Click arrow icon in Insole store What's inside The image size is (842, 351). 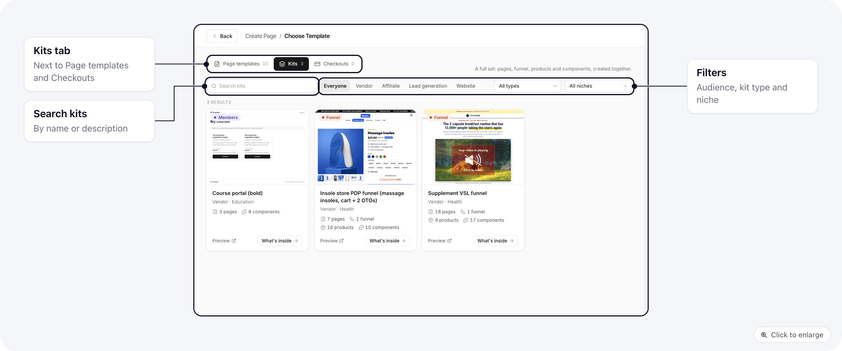[404, 241]
